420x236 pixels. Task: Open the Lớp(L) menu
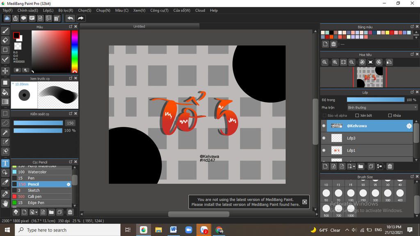point(48,10)
